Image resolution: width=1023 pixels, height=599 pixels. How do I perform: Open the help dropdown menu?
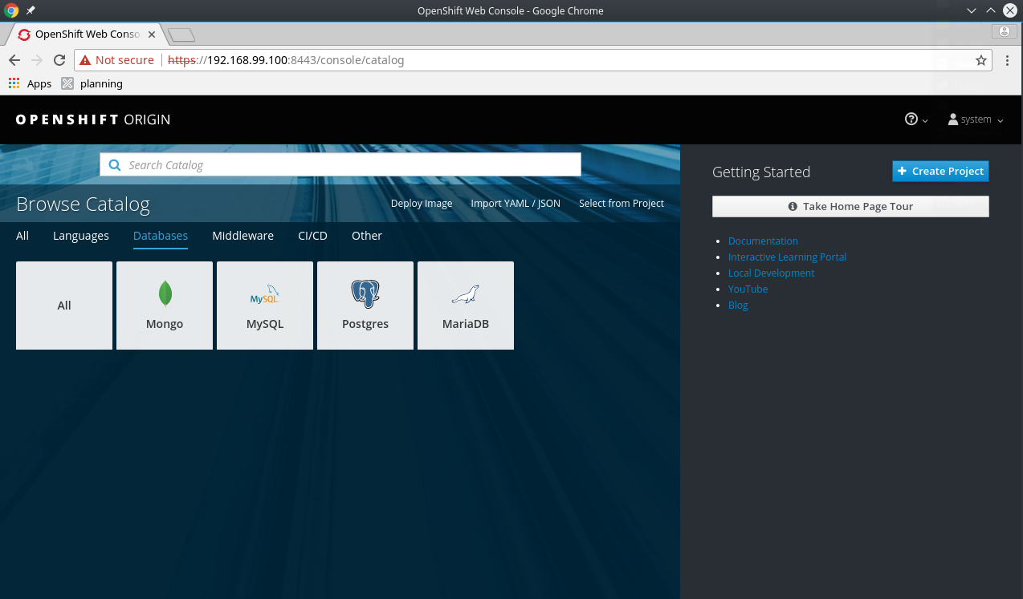(x=916, y=119)
